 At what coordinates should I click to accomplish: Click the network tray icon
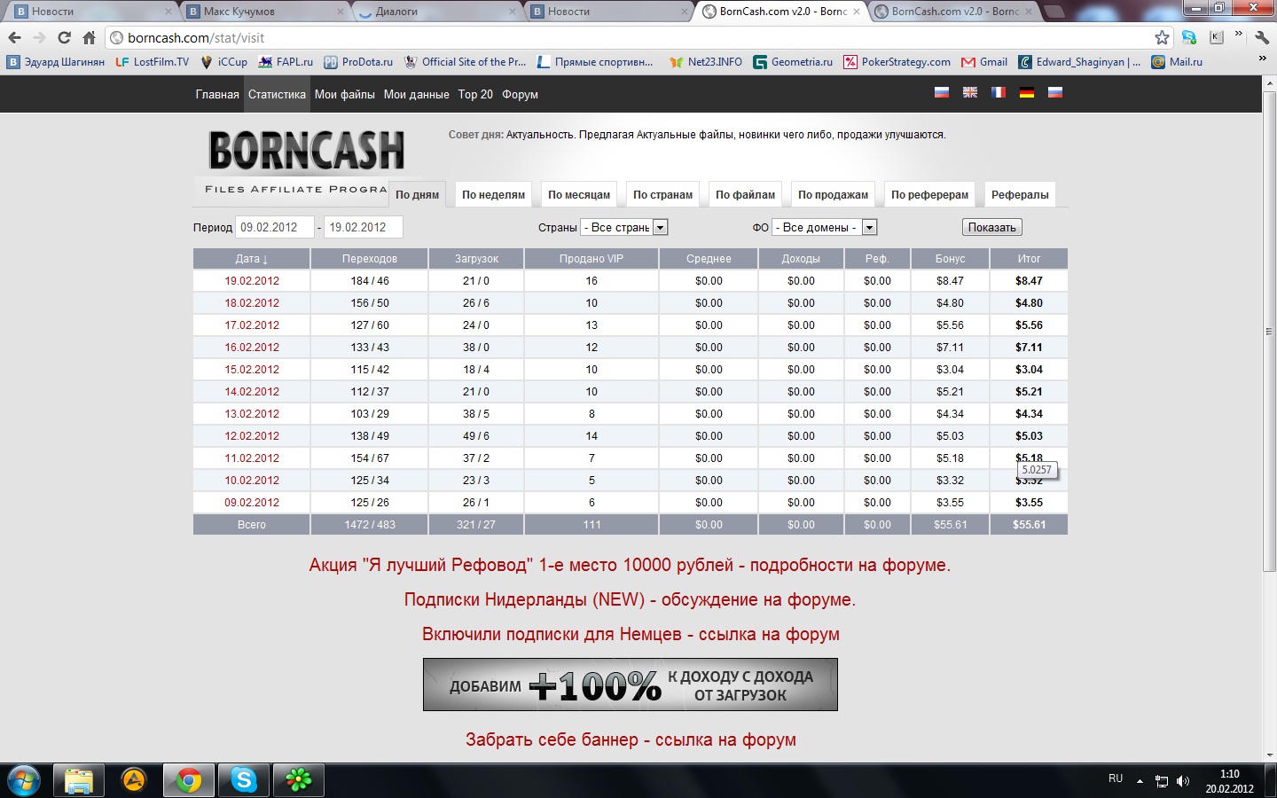coord(1162,781)
